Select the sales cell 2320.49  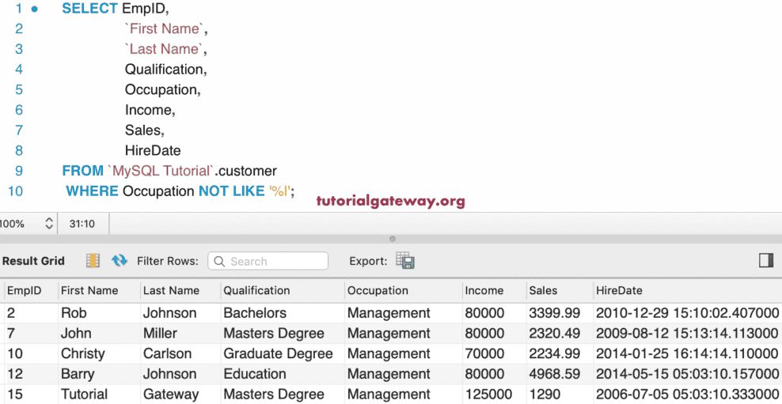click(555, 334)
